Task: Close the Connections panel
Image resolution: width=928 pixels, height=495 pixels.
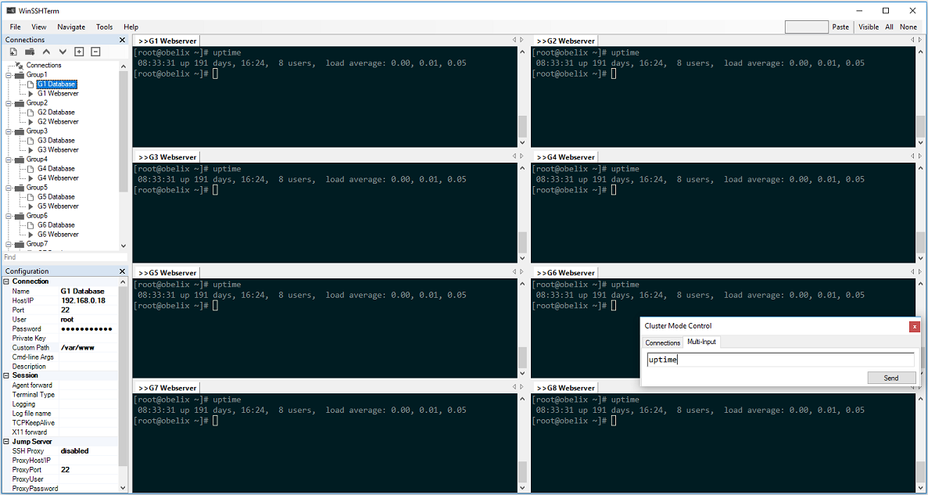Action: coord(122,40)
